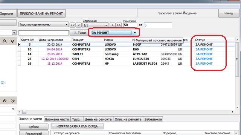Click the upper double-up chevron icon

pyautogui.click(x=5, y=41)
